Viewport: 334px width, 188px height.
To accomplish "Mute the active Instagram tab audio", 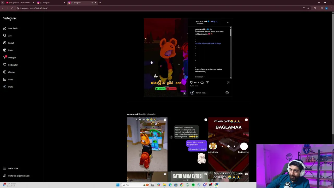I will [92, 3].
